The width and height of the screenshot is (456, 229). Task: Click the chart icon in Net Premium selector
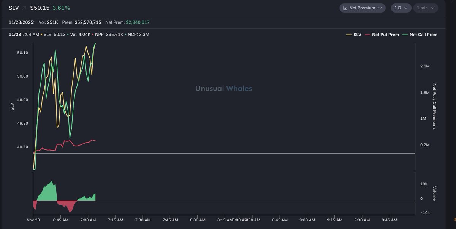click(x=345, y=8)
